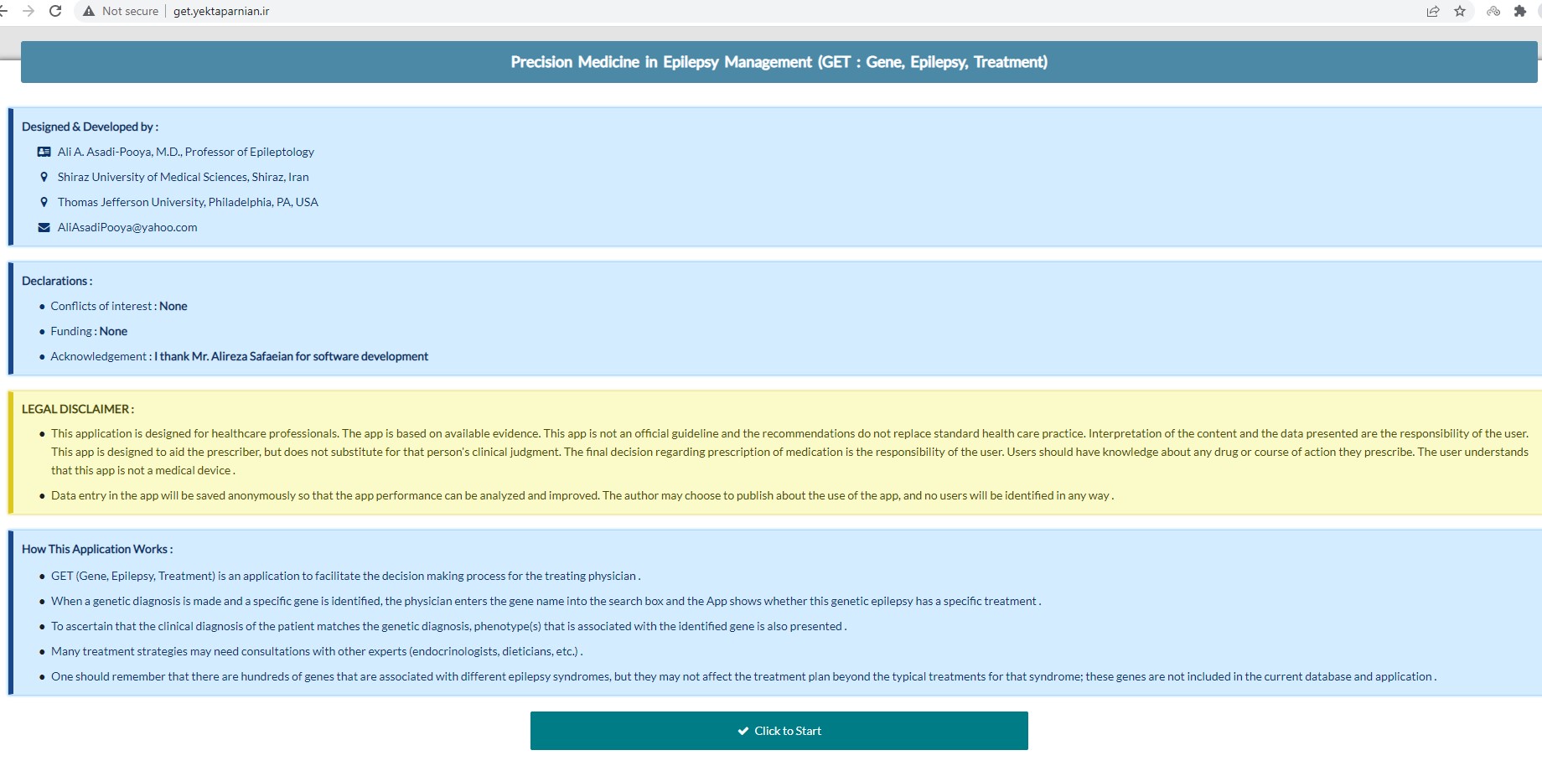The width and height of the screenshot is (1542, 771).
Task: Click the Precision Medicine in Epilepsy Management banner
Action: [779, 62]
